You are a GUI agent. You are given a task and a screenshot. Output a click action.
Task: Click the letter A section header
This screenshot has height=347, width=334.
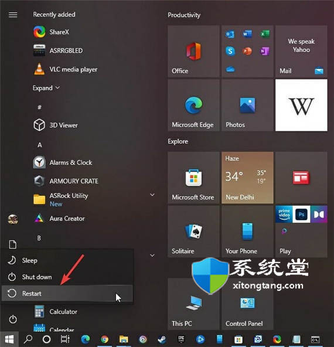pyautogui.click(x=40, y=145)
